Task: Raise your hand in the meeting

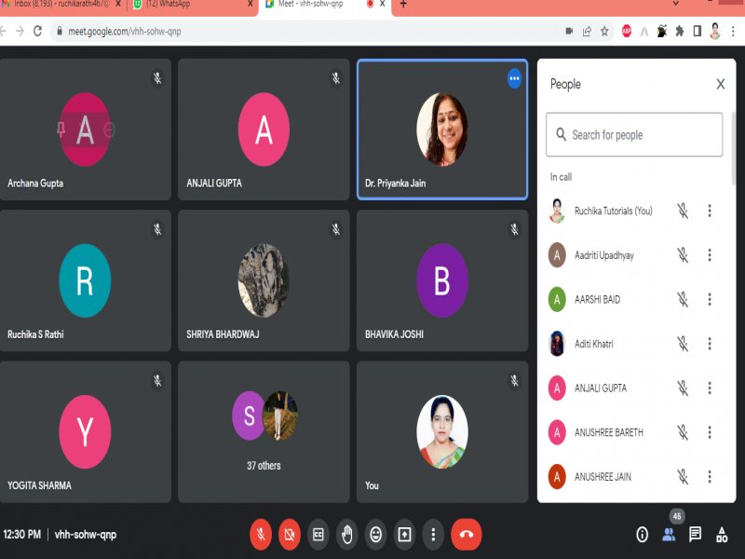Action: tap(346, 535)
